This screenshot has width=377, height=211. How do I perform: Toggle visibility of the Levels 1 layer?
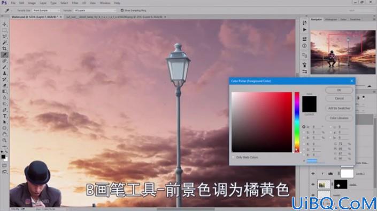(313, 174)
